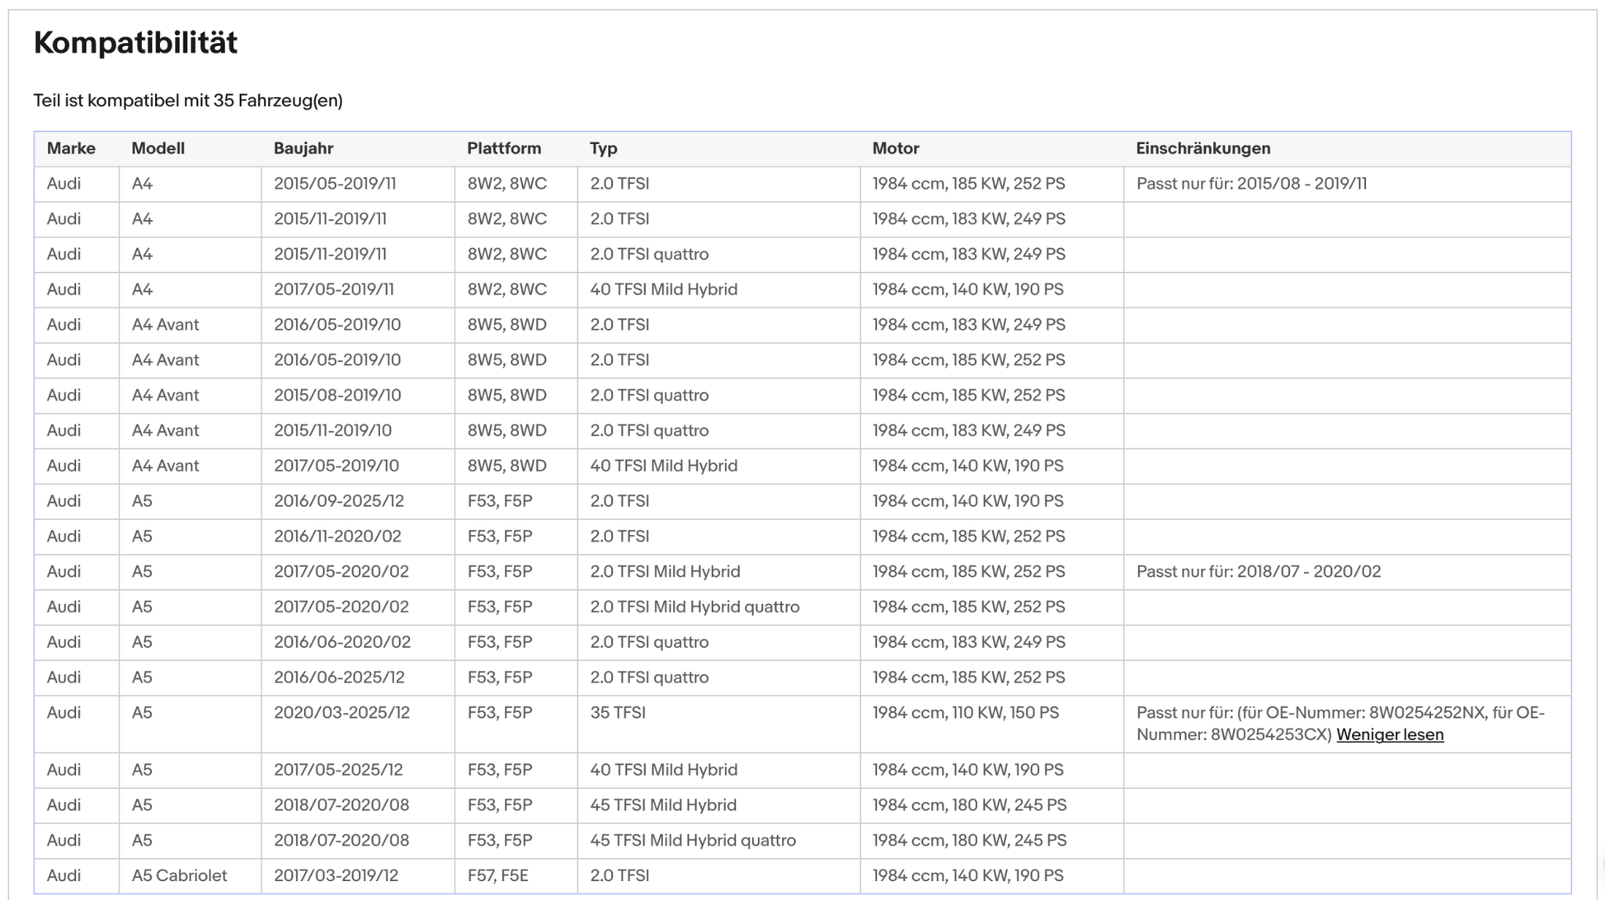Click the '45 TFSI Mild Hybrid quattro' cell
This screenshot has width=1605, height=900.
click(x=692, y=840)
